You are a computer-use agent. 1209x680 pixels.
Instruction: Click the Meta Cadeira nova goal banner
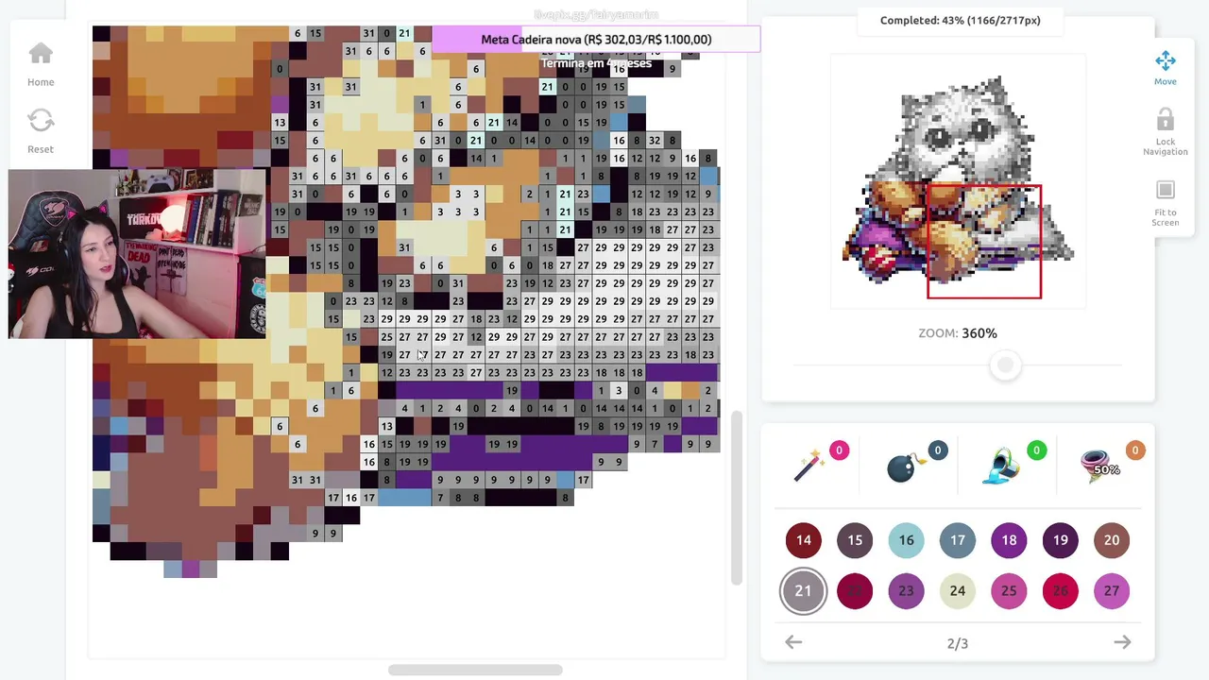(596, 40)
